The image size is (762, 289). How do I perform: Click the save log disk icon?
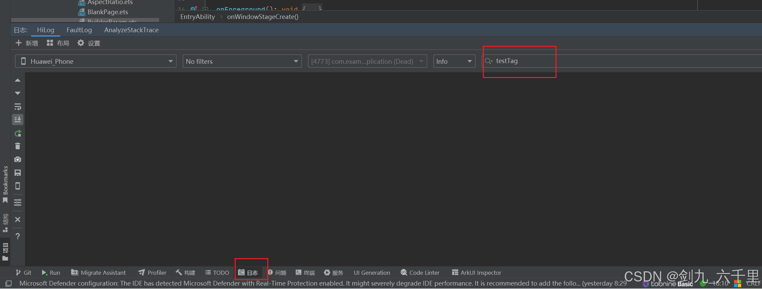click(x=18, y=173)
